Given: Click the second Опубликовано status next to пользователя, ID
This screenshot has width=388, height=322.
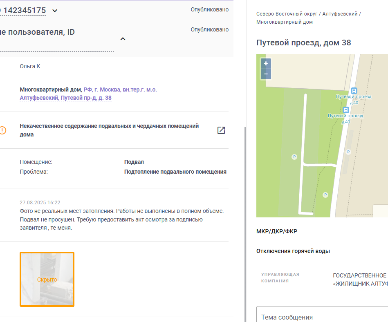Looking at the screenshot, I should click(210, 29).
